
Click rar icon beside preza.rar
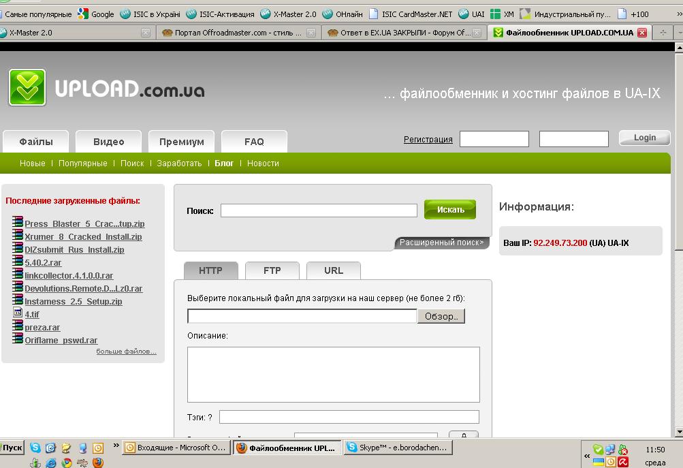pos(18,327)
